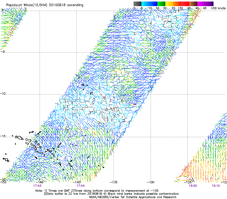This screenshot has width=227, height=199.
Task: Click the purple '17:43' time stamp
Action: [x=37, y=186]
